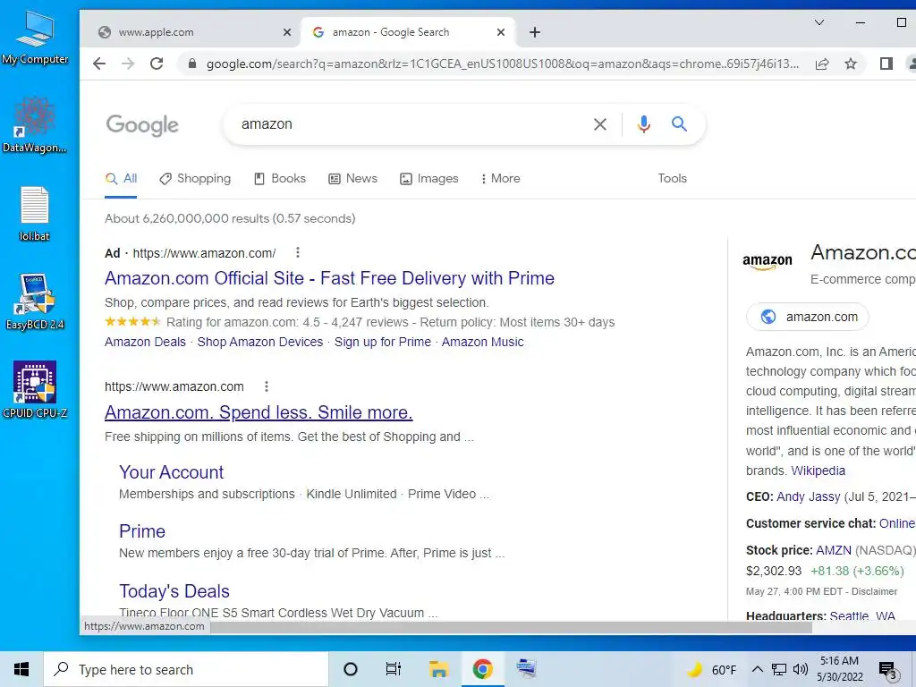916x687 pixels.
Task: Open the Prime sitelink
Action: [142, 531]
